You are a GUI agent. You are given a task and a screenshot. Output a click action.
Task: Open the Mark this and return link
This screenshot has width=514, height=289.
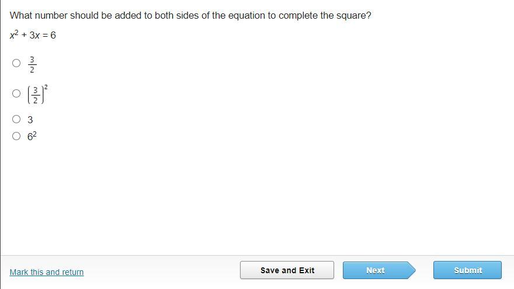47,272
